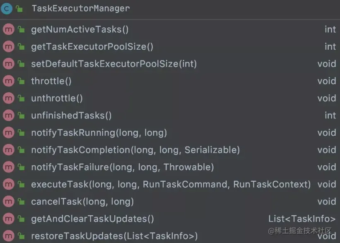Select setDefaultTaskExecutorPoolSize(int) in the list
340x243 pixels.
114,64
